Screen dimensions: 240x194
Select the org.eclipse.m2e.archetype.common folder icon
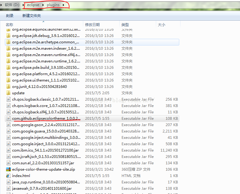[9, 42]
